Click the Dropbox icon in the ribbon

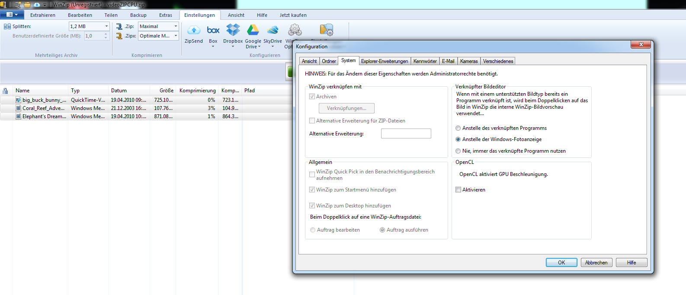pyautogui.click(x=233, y=30)
